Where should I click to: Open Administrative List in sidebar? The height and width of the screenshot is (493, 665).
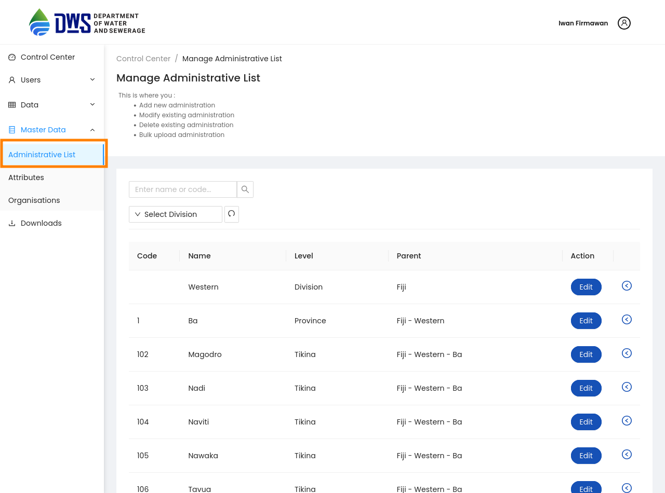pyautogui.click(x=52, y=155)
